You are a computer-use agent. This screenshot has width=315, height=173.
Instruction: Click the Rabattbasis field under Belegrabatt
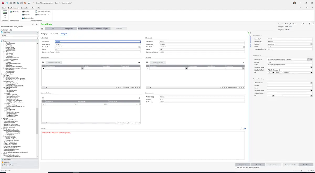[98, 42]
